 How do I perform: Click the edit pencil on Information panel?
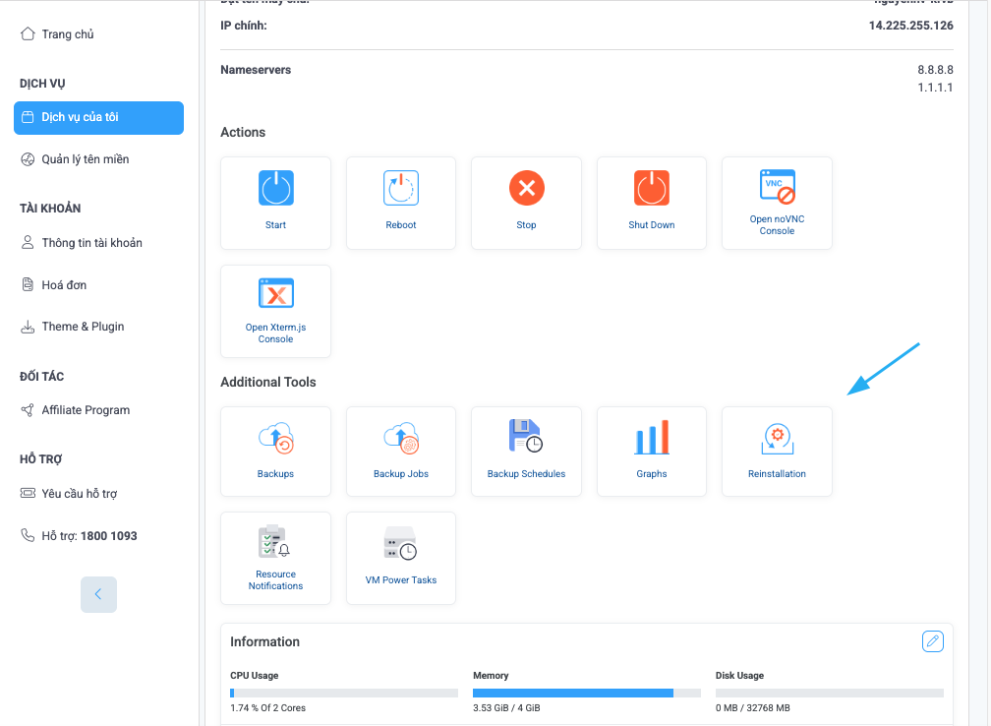932,640
